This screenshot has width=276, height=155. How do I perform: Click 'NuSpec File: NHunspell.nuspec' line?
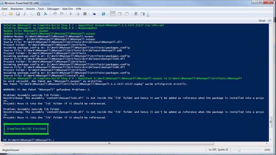pyautogui.click(x=26, y=31)
